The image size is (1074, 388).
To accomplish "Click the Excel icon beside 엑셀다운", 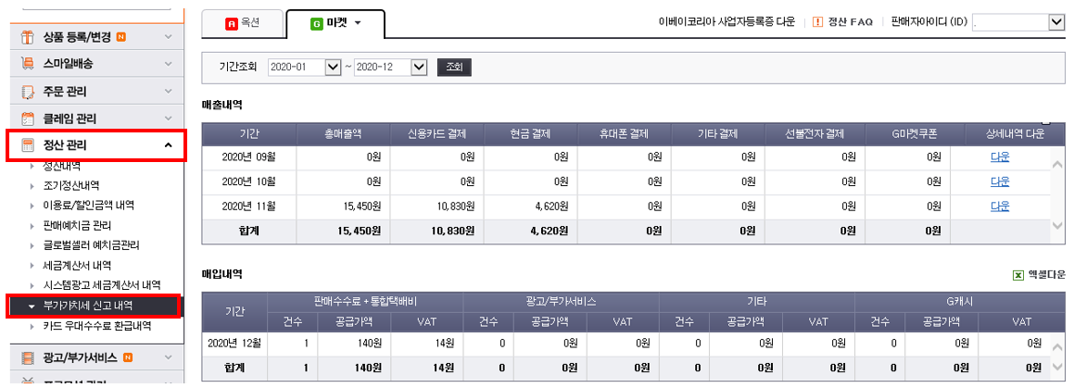I will click(x=1018, y=275).
